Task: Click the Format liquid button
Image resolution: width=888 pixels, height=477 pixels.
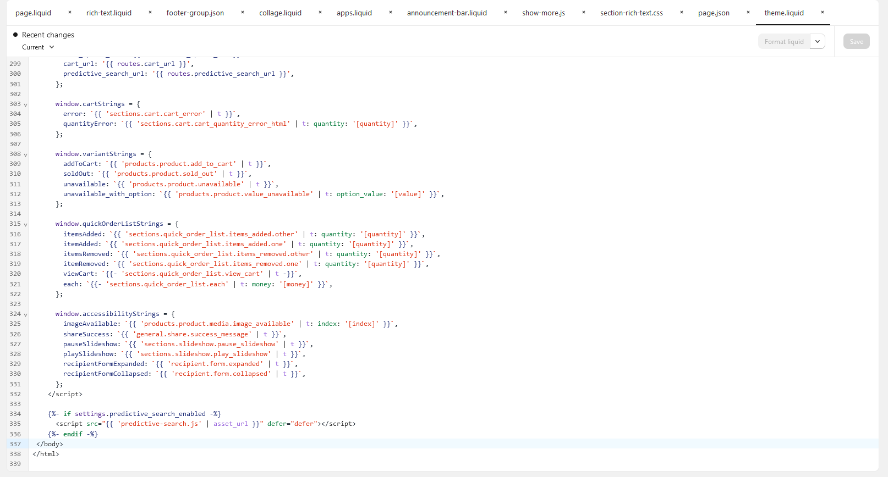Action: coord(784,42)
